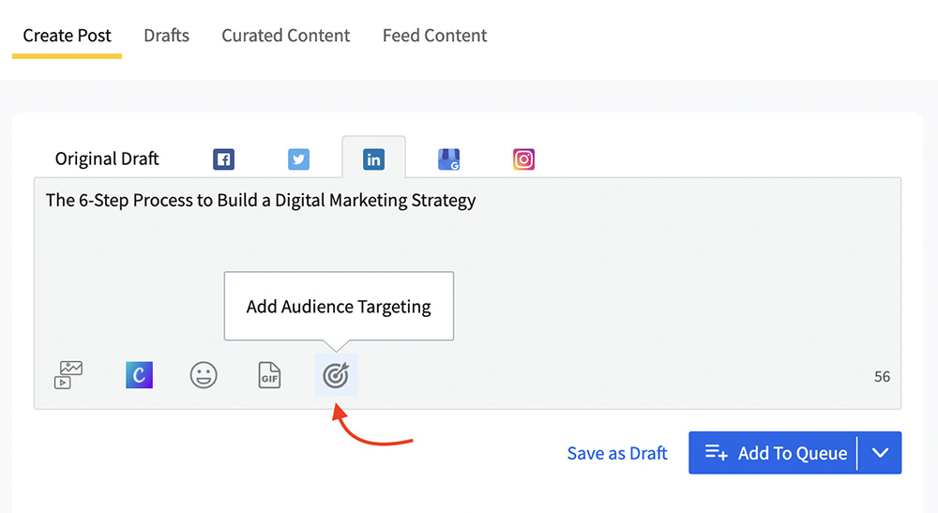This screenshot has width=938, height=513.
Task: Click the LinkedIn post variant icon
Action: point(373,159)
